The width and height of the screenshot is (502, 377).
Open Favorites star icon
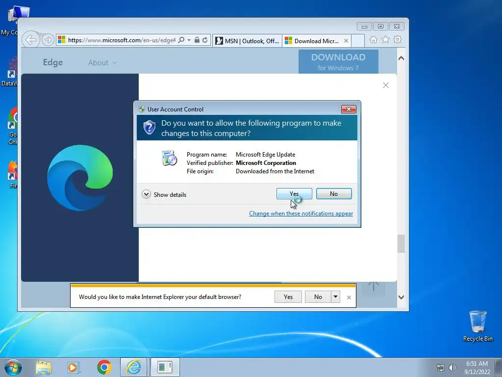pyautogui.click(x=385, y=39)
